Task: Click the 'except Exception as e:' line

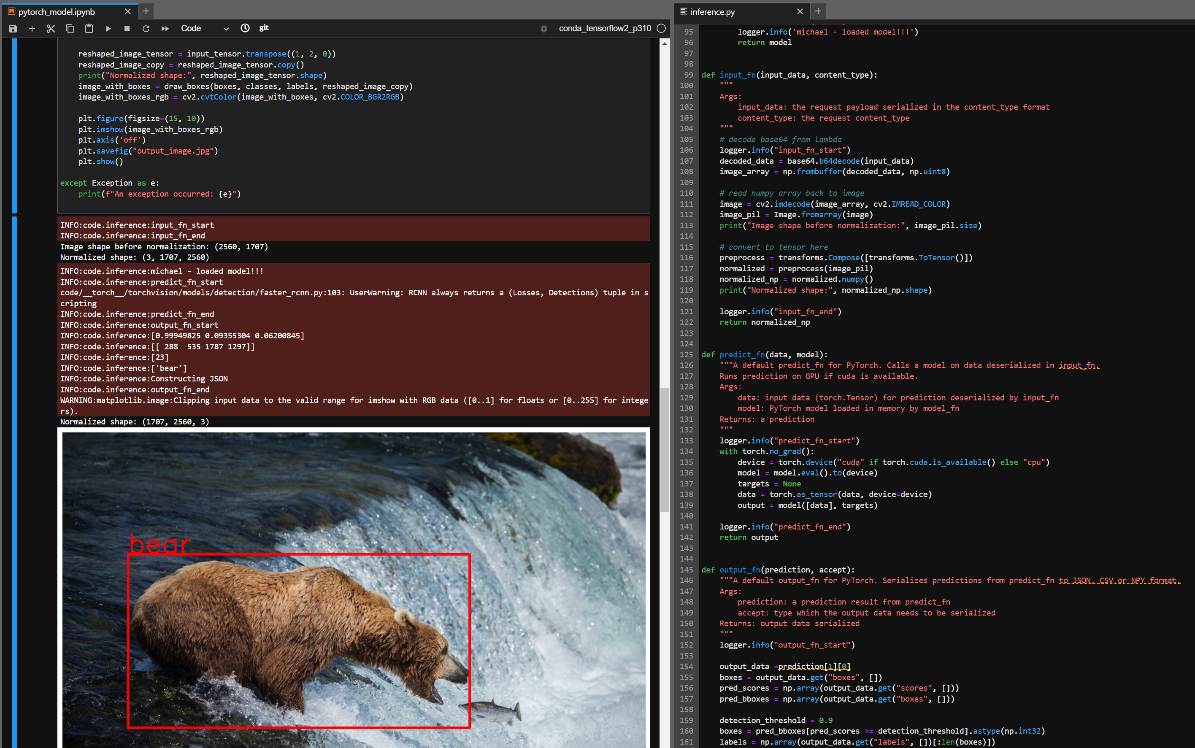Action: [x=109, y=183]
